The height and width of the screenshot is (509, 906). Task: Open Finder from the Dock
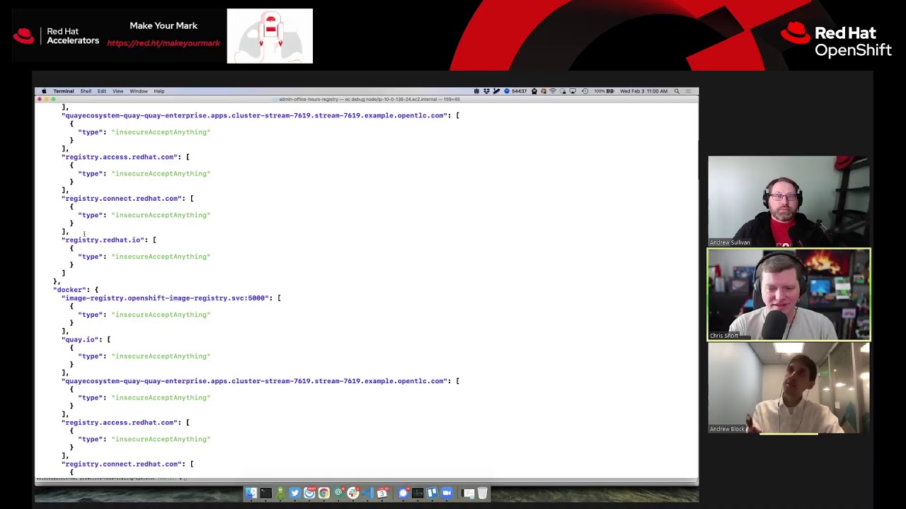point(251,493)
